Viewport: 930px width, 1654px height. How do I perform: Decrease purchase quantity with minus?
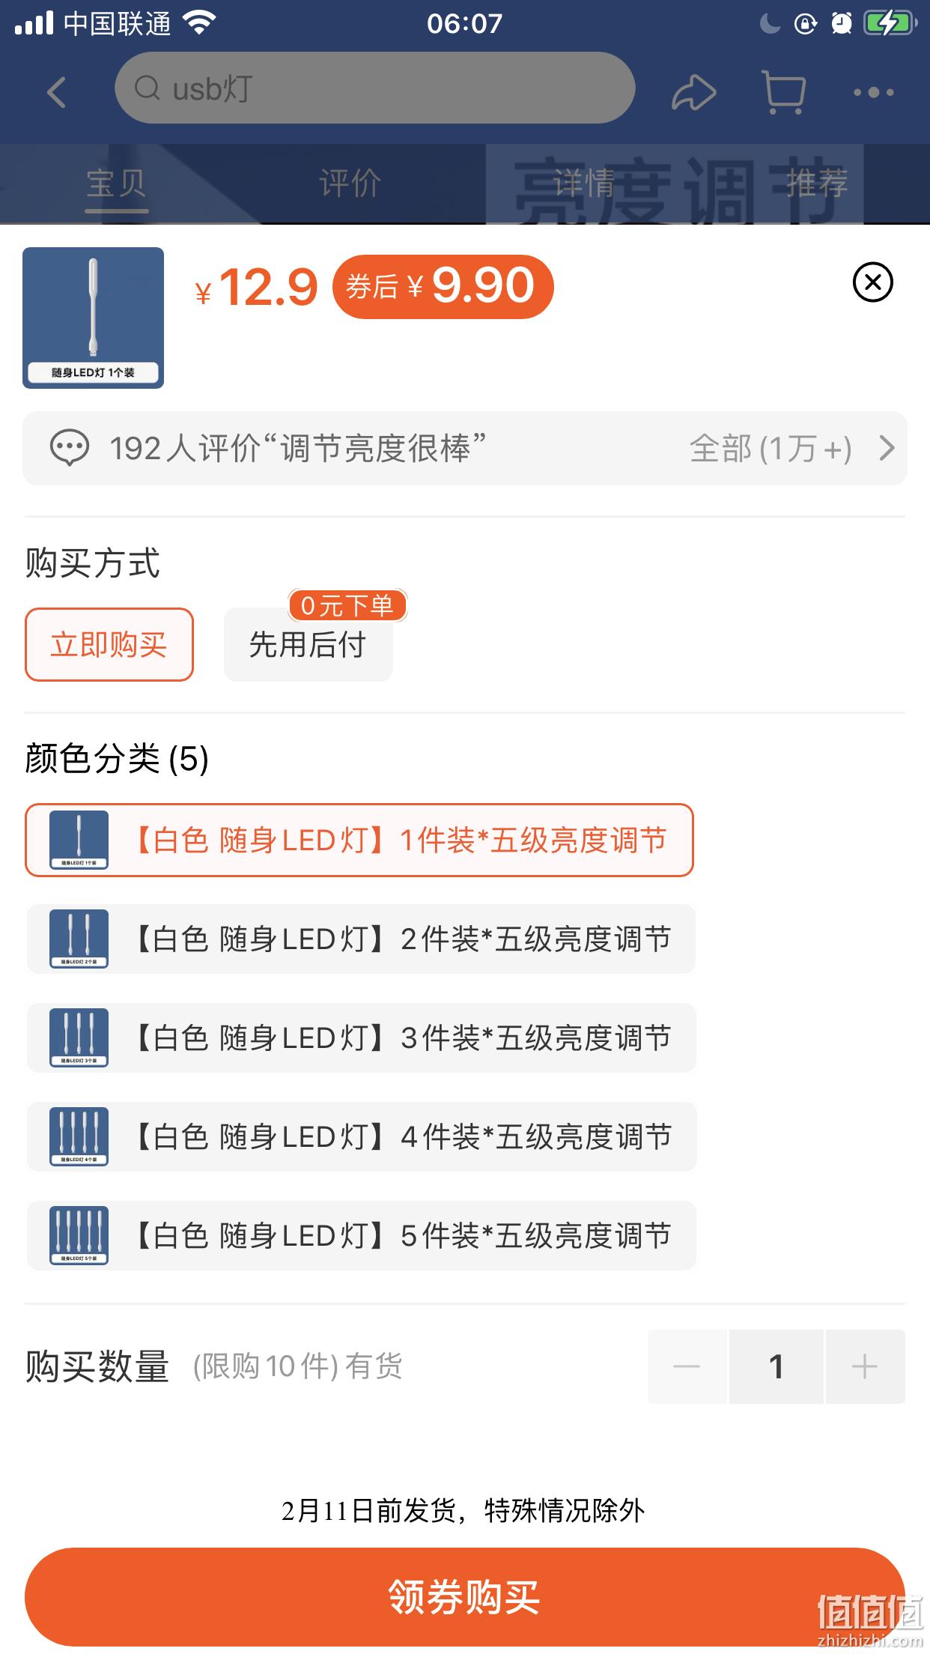pos(687,1366)
